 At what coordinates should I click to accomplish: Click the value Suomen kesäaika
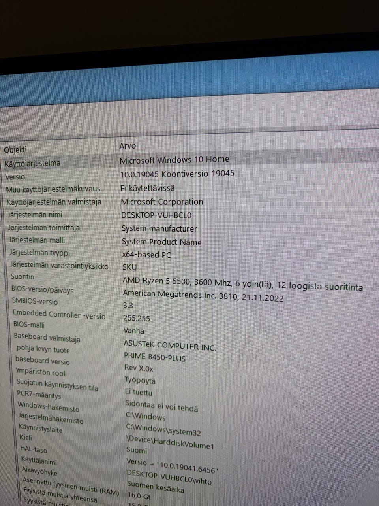156,487
